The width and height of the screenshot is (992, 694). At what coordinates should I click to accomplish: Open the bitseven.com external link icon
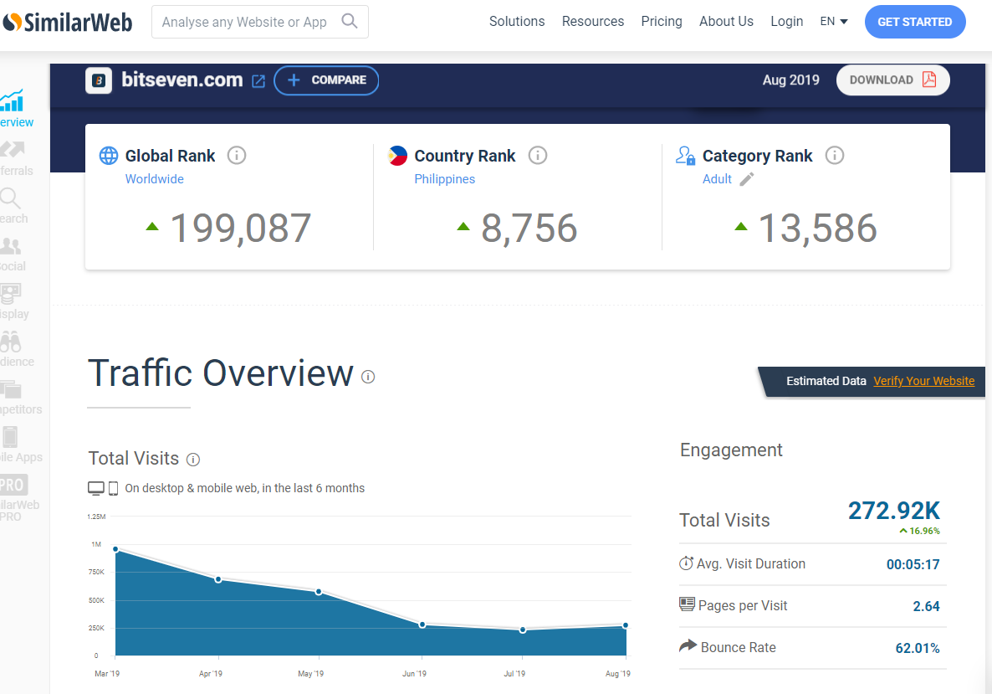(258, 81)
